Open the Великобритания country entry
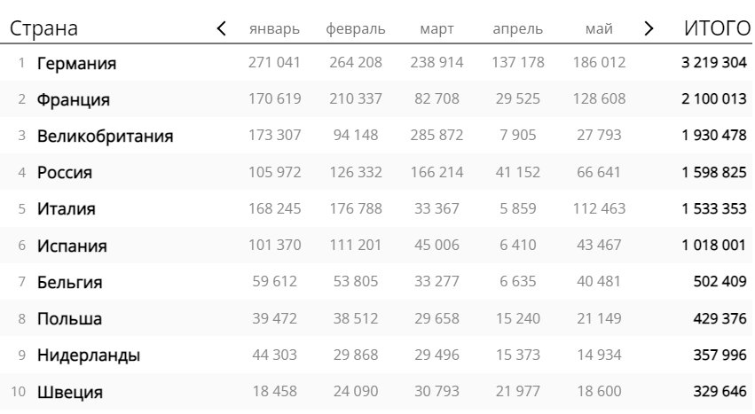The image size is (755, 414). [x=105, y=136]
